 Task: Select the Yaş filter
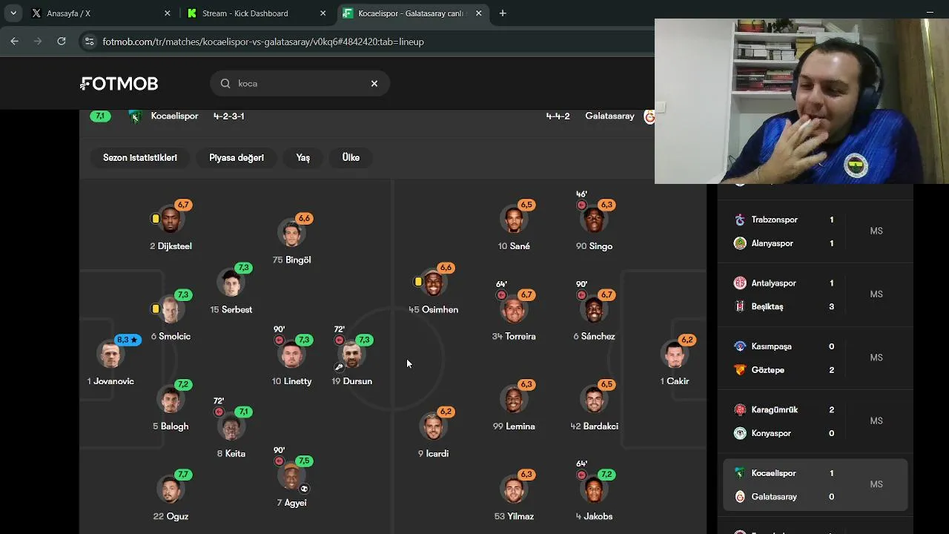[x=303, y=157]
